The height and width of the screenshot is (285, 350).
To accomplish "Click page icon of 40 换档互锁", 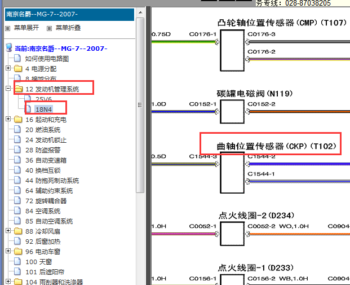I will click(17, 170).
